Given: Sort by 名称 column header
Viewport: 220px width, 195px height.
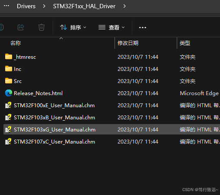Looking at the screenshot, I should tap(16, 43).
